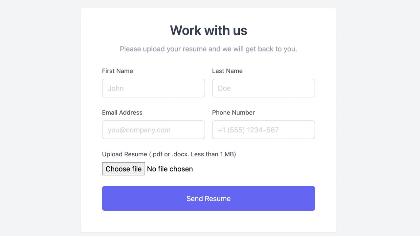The height and width of the screenshot is (236, 420).
Task: Click the subtitle about uploading your resume
Action: pos(208,49)
